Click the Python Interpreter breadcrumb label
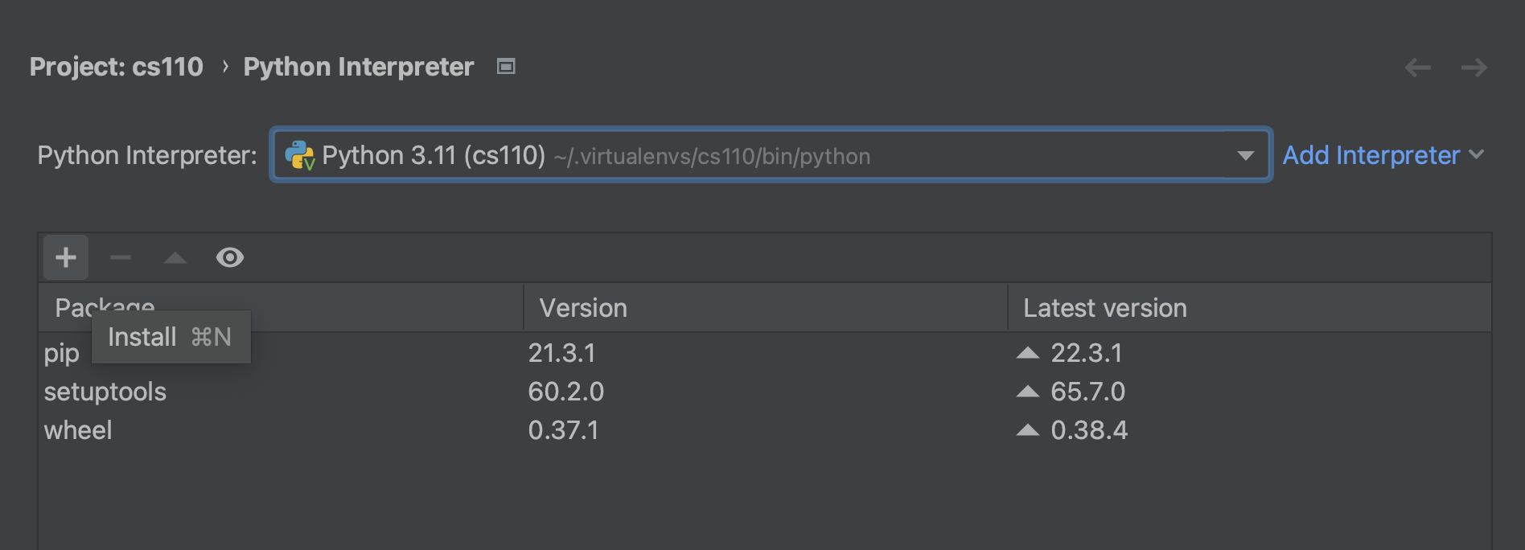 coord(359,67)
